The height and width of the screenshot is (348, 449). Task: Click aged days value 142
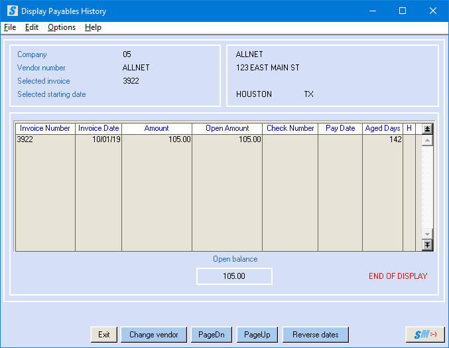(395, 139)
